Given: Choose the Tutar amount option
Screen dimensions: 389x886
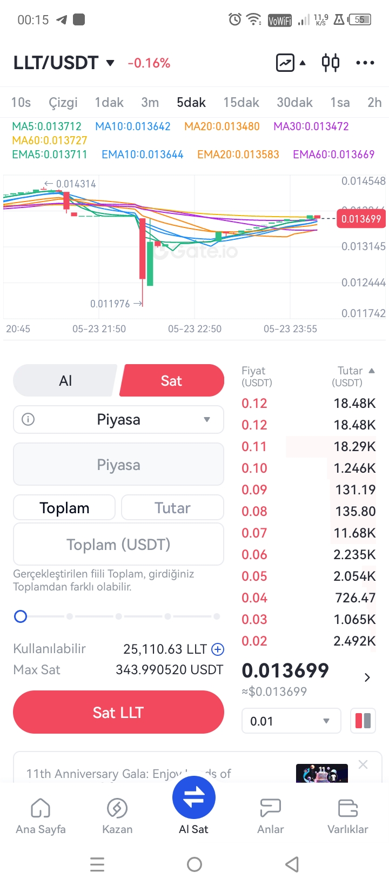Looking at the screenshot, I should coord(173,508).
